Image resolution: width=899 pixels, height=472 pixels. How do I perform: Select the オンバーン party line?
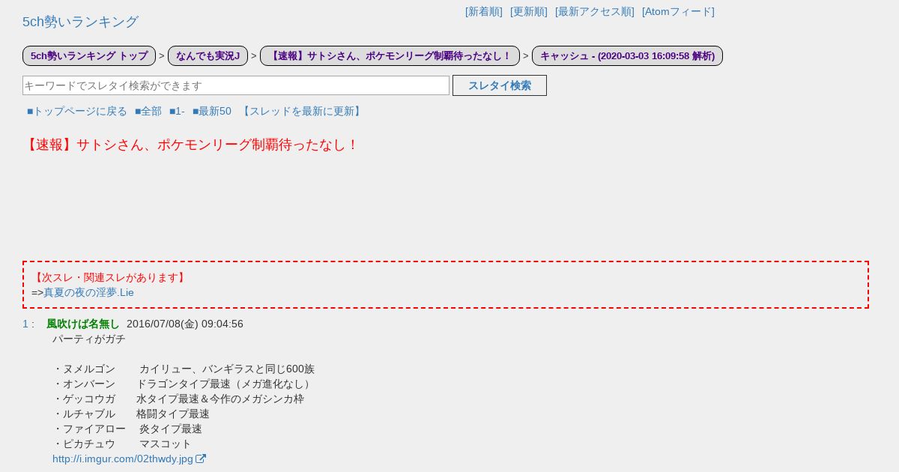click(x=183, y=384)
